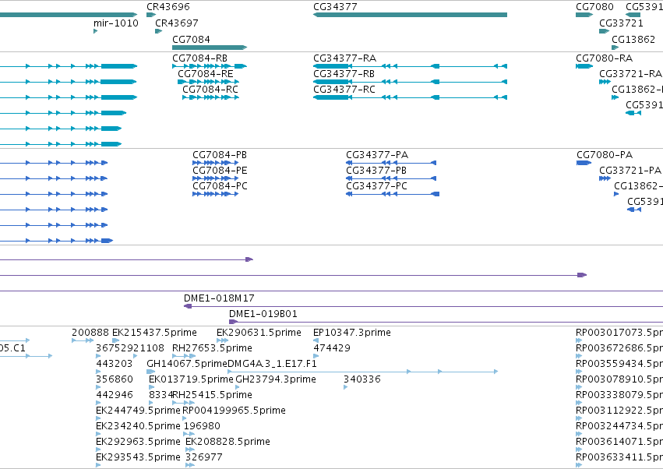This screenshot has width=663, height=469.
Task: Click the CG7080-RA transcript label
Action: pos(605,58)
